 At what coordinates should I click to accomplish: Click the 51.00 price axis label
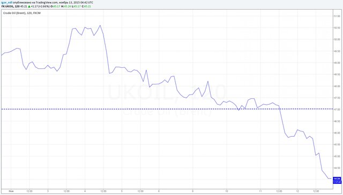click(337, 16)
